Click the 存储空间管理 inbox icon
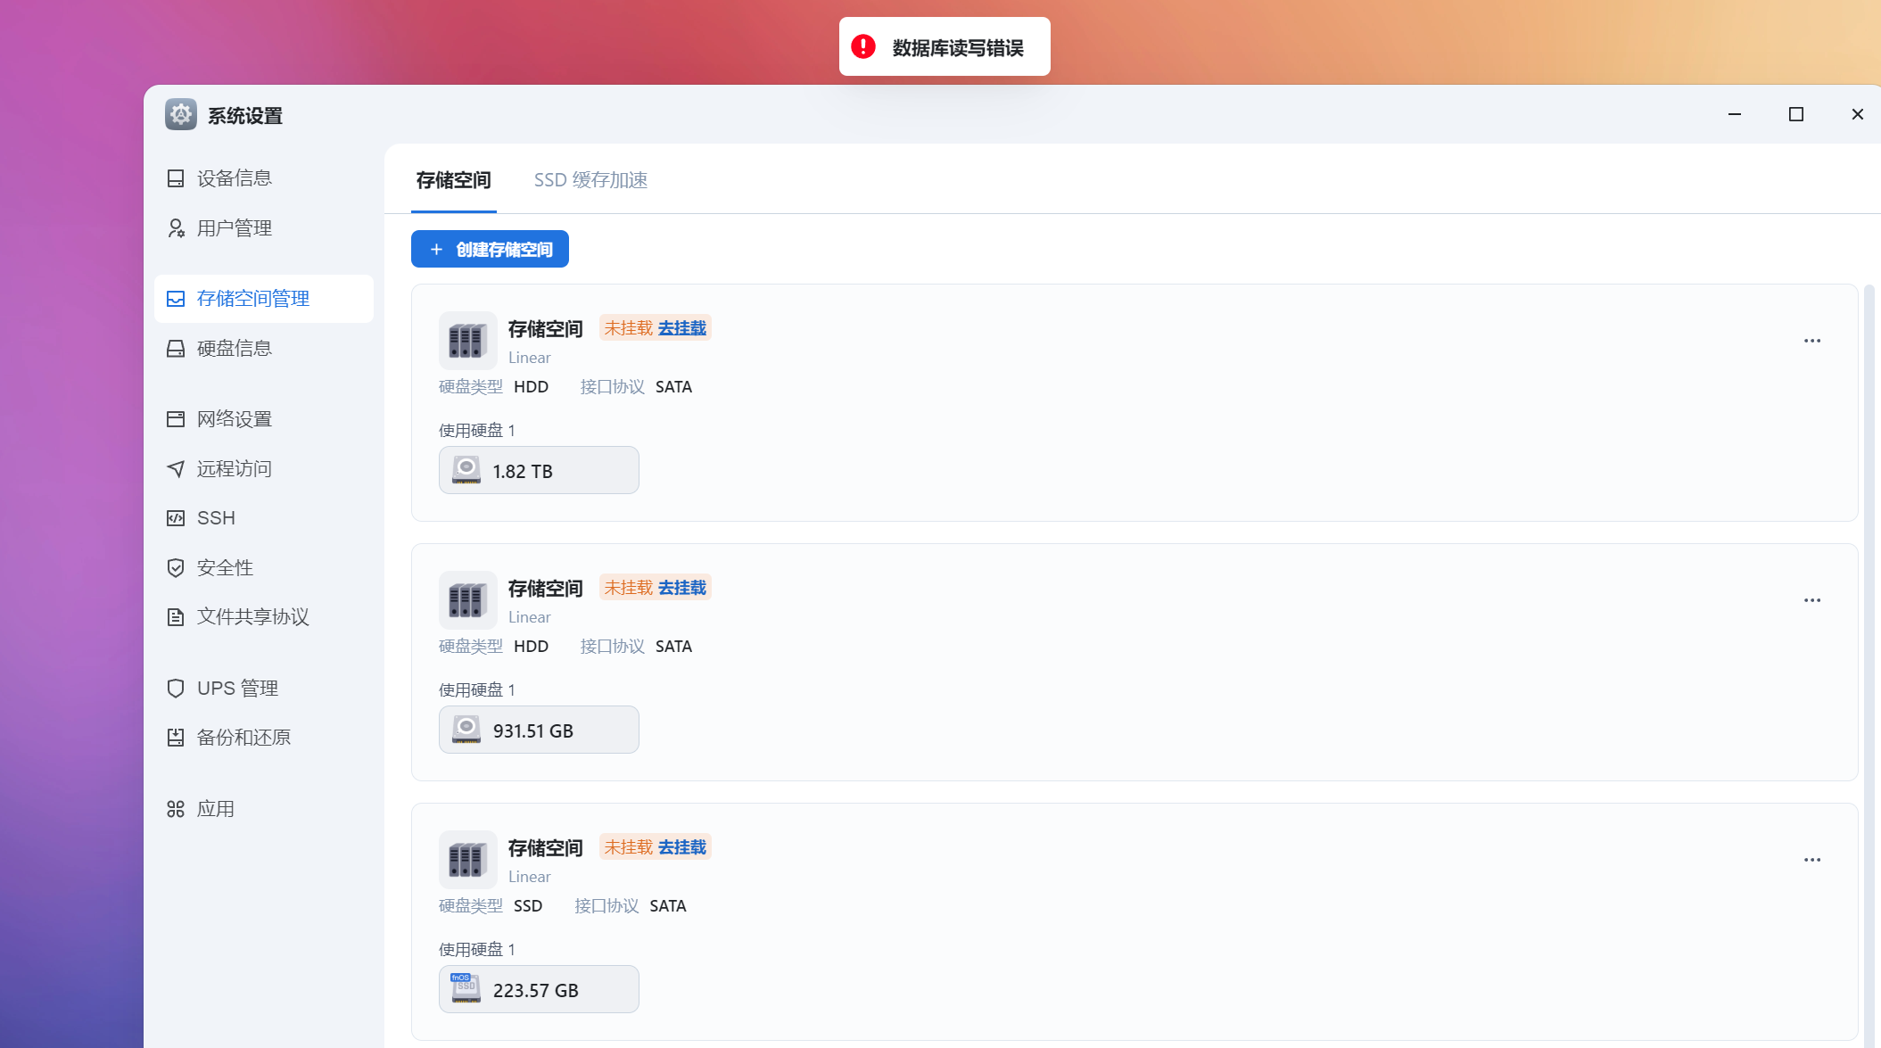Viewport: 1881px width, 1048px height. 176,299
